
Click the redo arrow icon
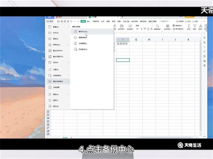click(75, 22)
